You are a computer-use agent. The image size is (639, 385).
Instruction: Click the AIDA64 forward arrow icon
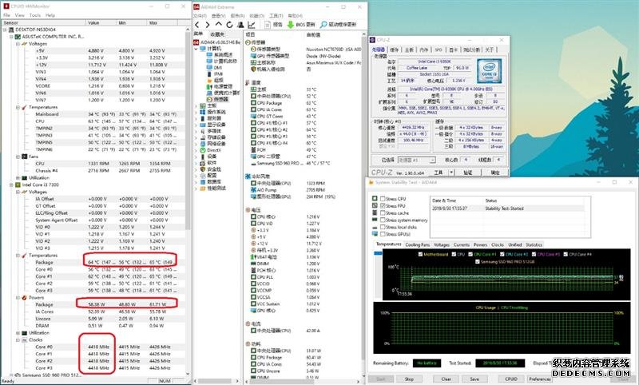pos(208,25)
